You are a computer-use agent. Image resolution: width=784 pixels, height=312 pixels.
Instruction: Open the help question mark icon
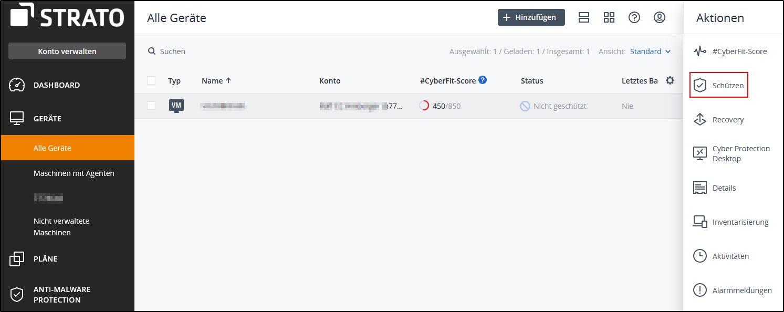point(634,17)
